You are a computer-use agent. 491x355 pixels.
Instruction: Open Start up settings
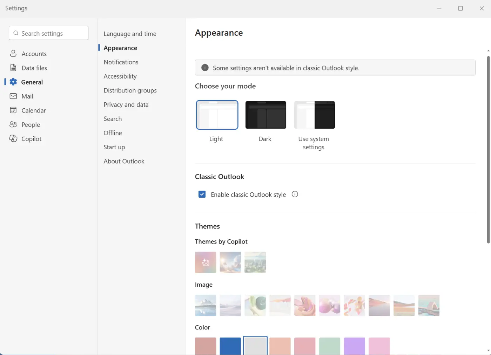[x=114, y=147]
